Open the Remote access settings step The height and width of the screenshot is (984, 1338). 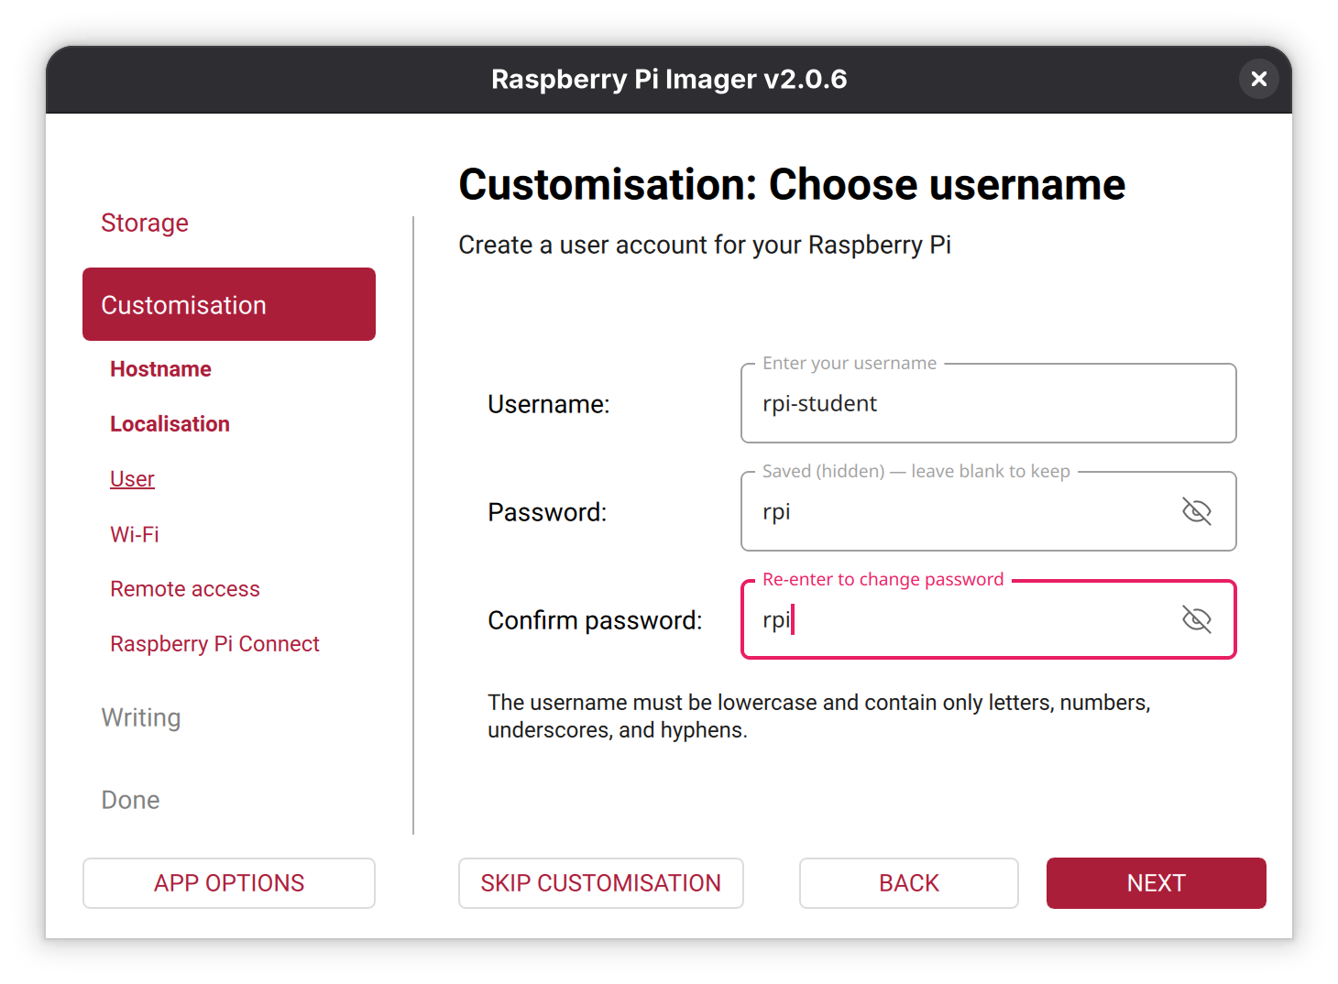click(x=185, y=589)
